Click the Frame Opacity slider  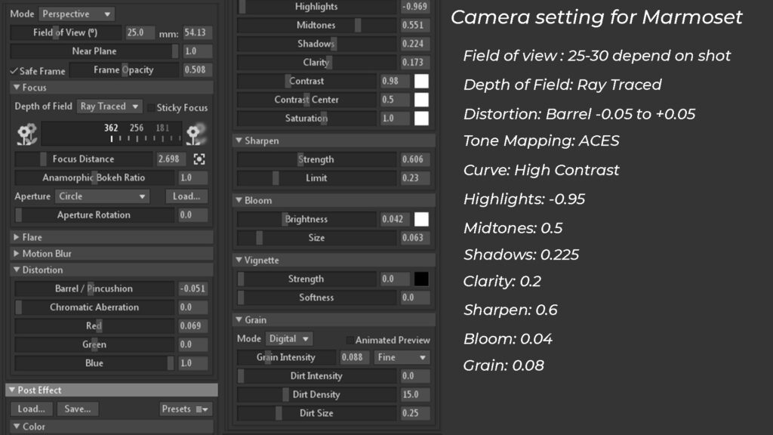click(x=124, y=70)
